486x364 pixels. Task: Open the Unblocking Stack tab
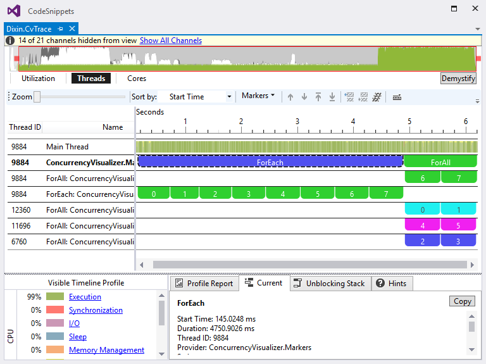tap(330, 284)
